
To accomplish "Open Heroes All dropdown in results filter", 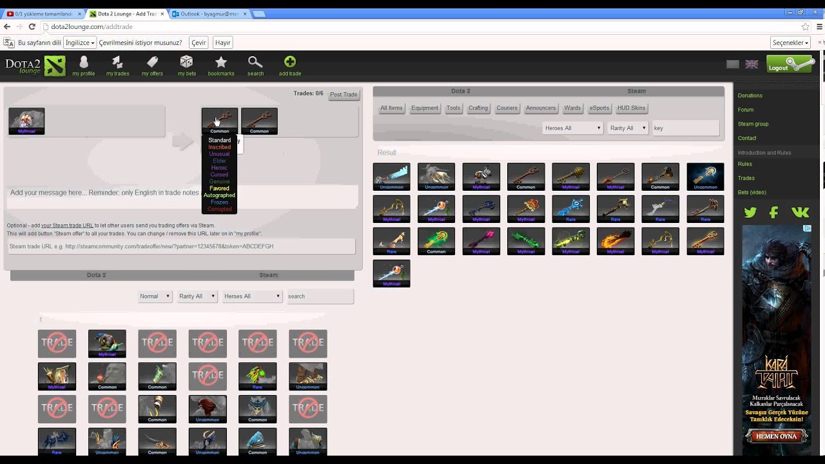I will pyautogui.click(x=572, y=128).
